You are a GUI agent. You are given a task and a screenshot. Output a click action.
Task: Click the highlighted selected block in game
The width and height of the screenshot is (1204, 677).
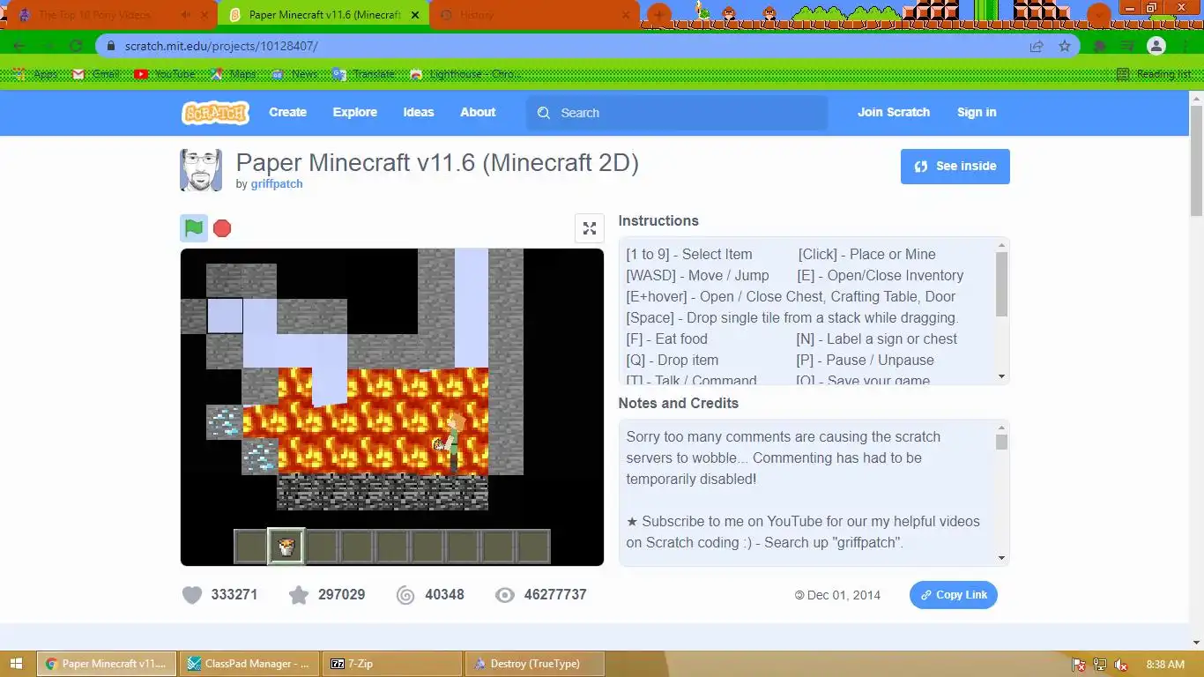225,316
